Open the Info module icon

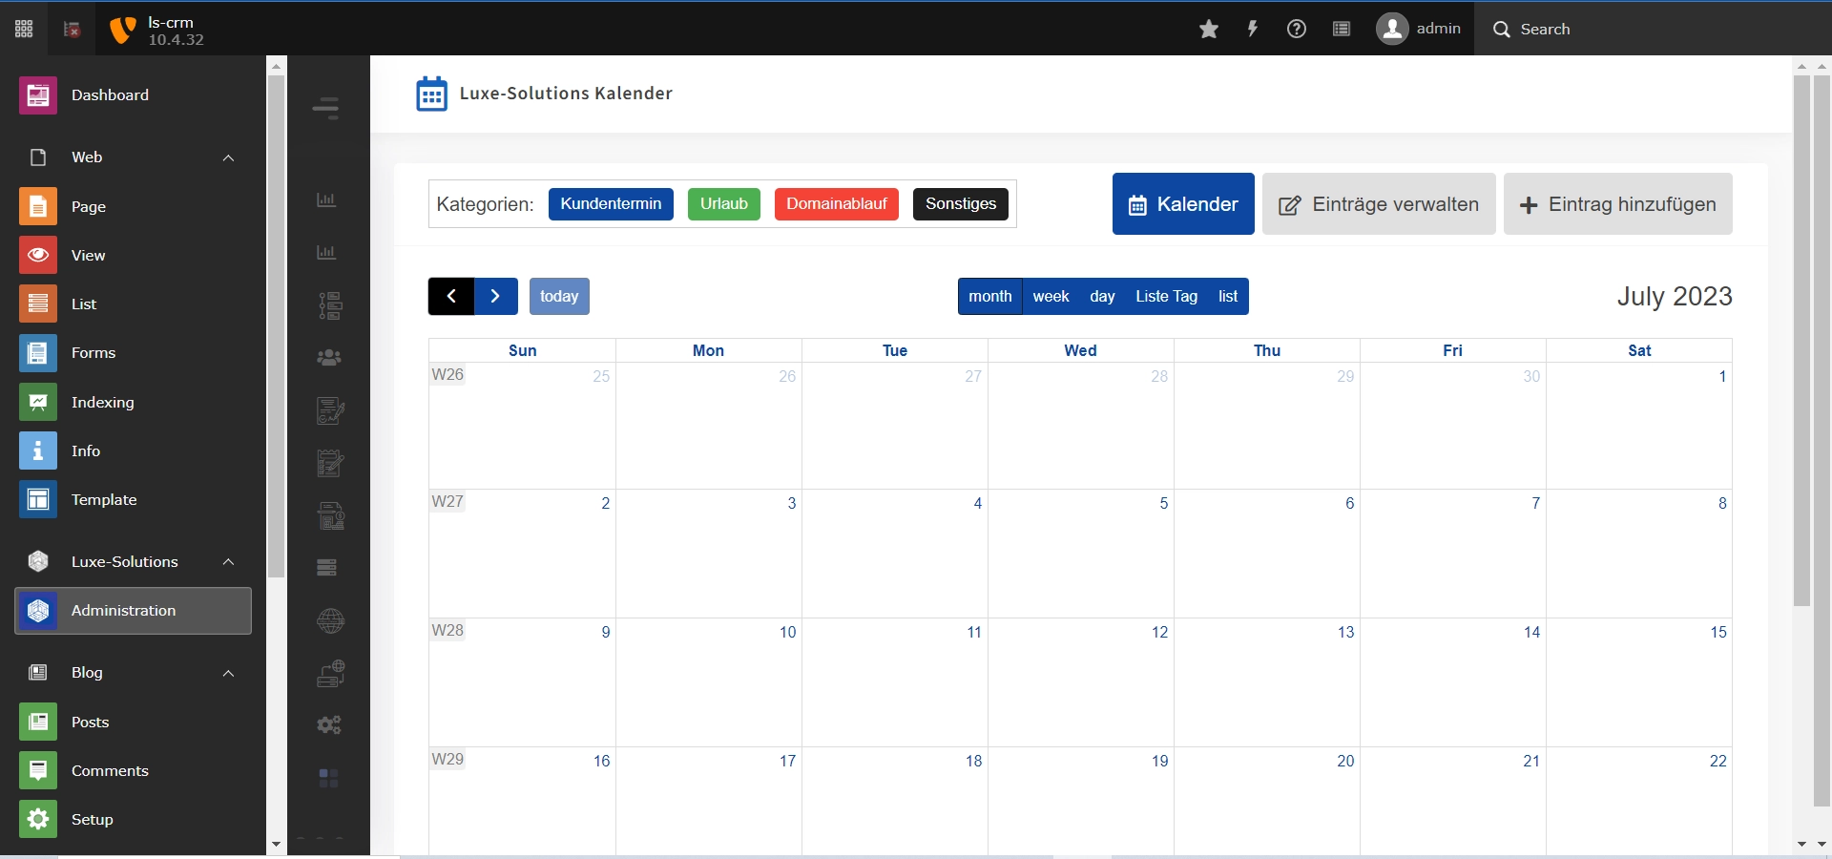point(38,450)
